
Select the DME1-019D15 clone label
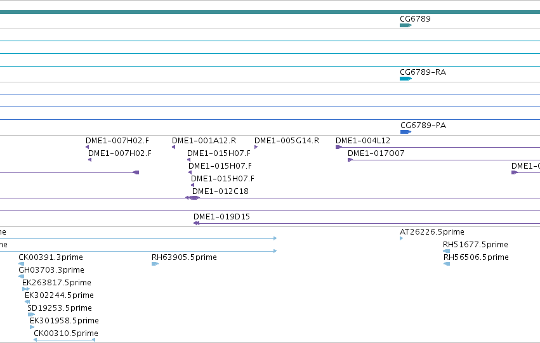(222, 217)
